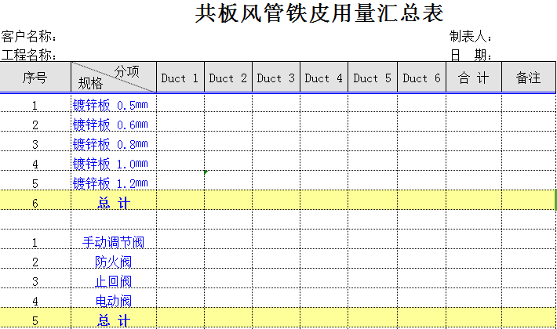Select the title 共板风管铁皮用量汇总表
The width and height of the screenshot is (557, 329).
tap(319, 13)
